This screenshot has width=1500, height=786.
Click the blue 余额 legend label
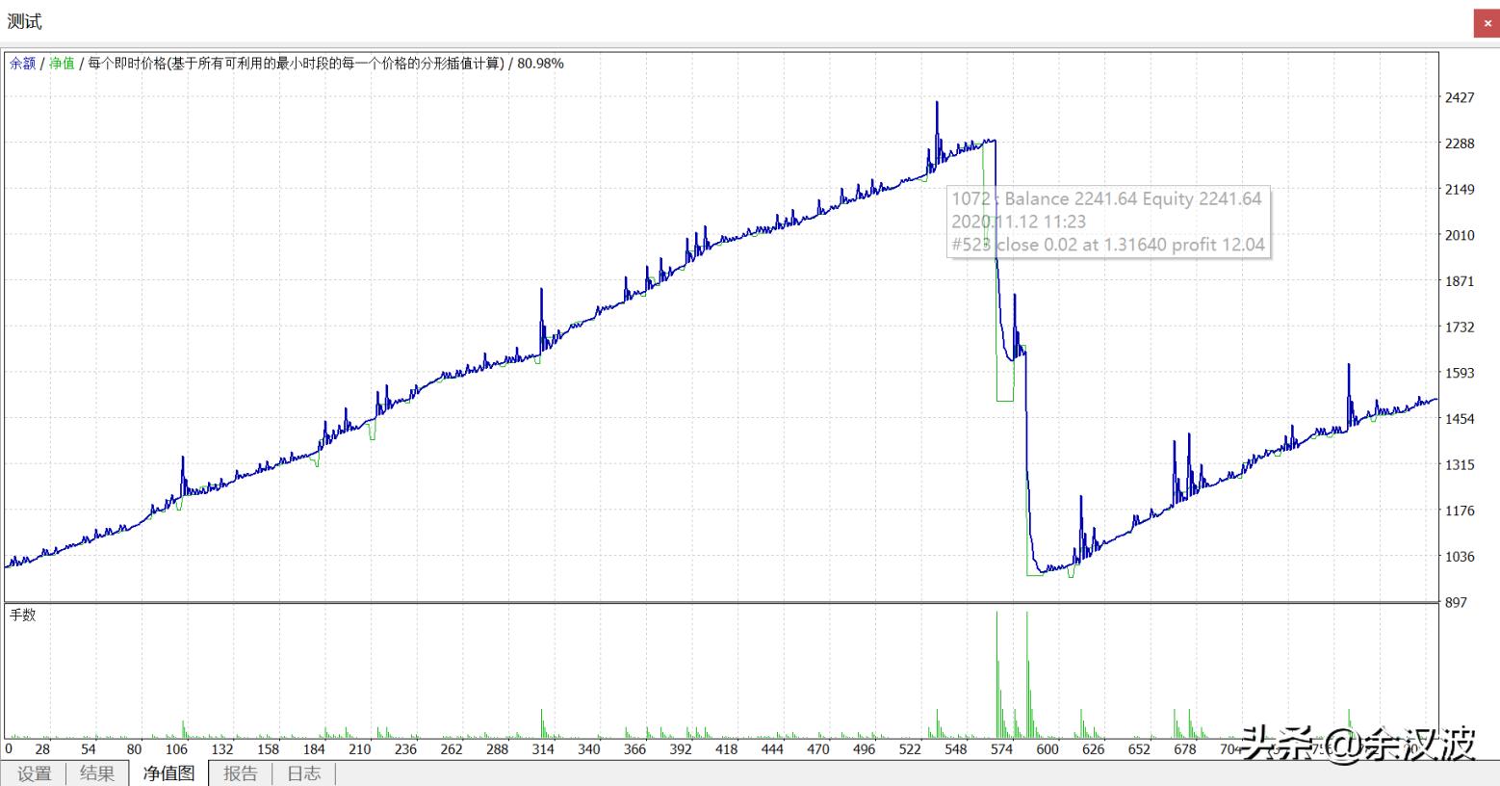(x=22, y=64)
